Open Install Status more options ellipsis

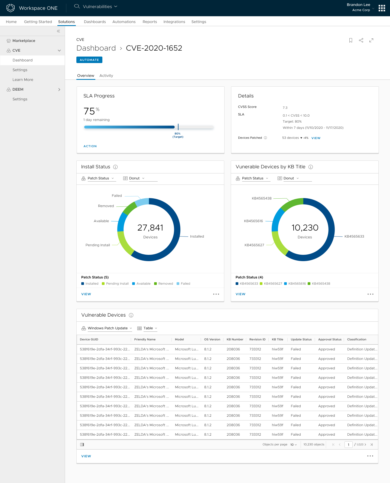point(216,294)
